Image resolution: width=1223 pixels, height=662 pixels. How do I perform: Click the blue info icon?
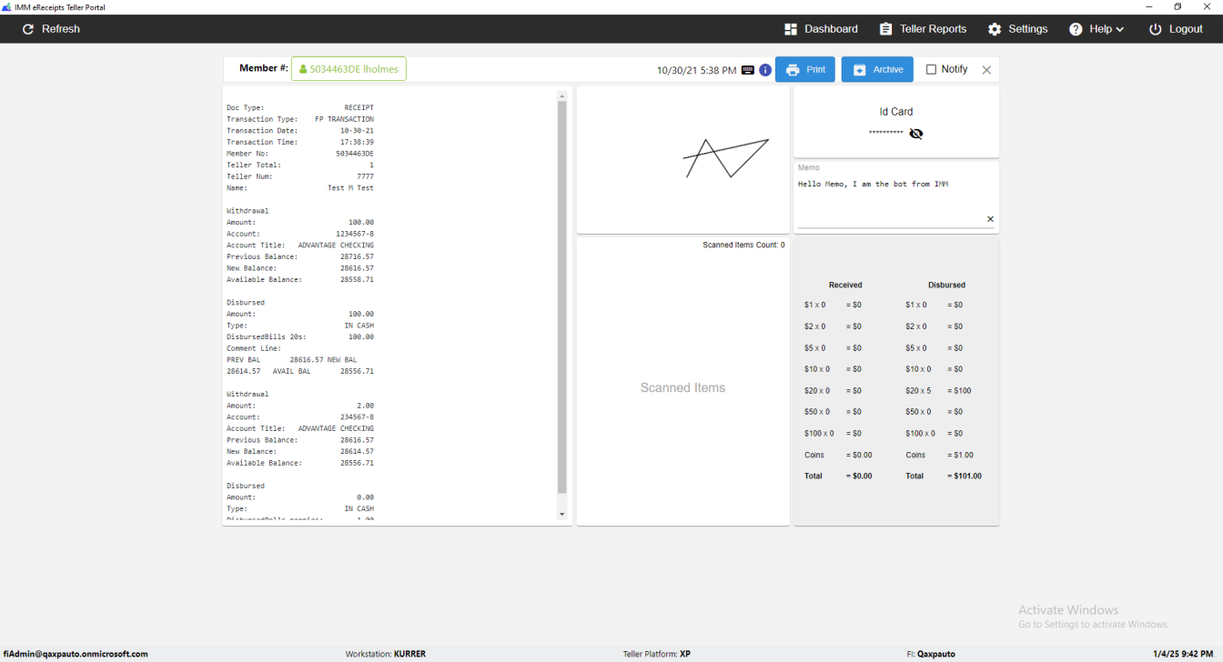tap(765, 70)
